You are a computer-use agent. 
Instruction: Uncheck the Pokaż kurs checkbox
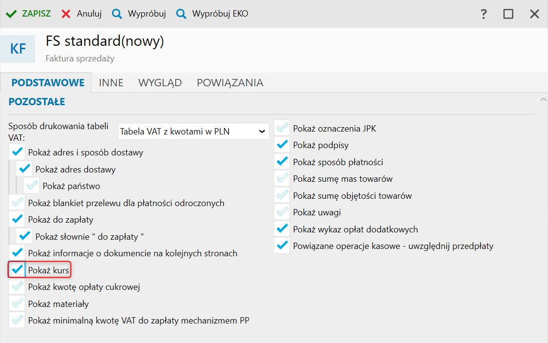click(17, 270)
